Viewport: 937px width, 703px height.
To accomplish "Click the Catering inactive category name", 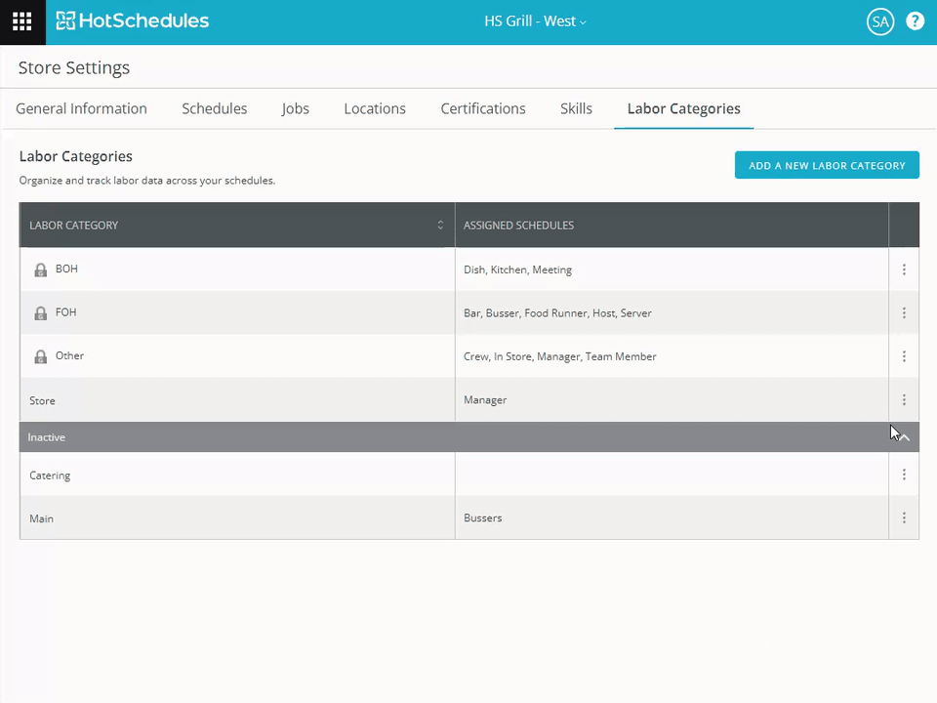I will (x=50, y=476).
